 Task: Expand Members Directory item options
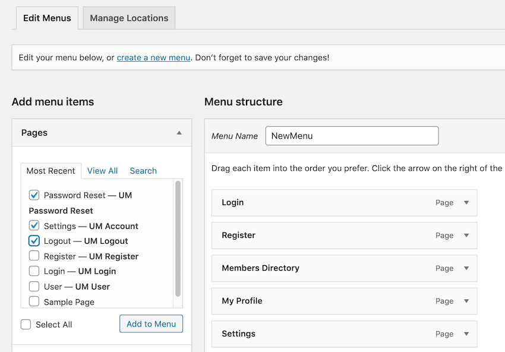click(x=466, y=268)
